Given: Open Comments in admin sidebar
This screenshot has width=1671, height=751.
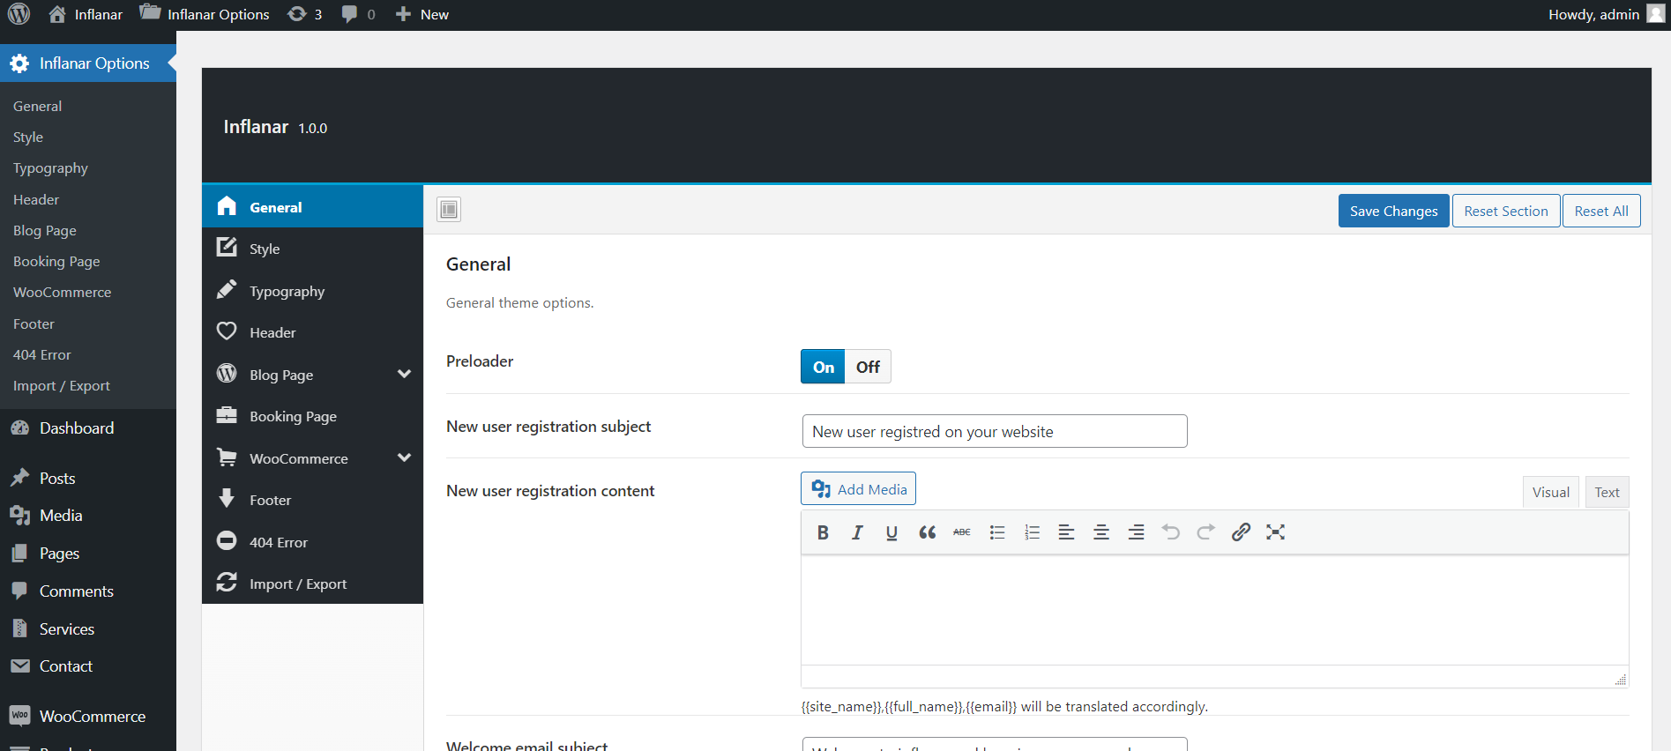Looking at the screenshot, I should pyautogui.click(x=88, y=591).
